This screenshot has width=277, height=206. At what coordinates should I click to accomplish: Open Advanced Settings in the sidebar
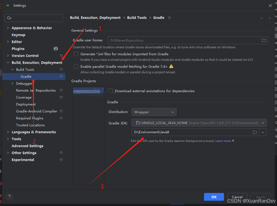click(x=27, y=146)
